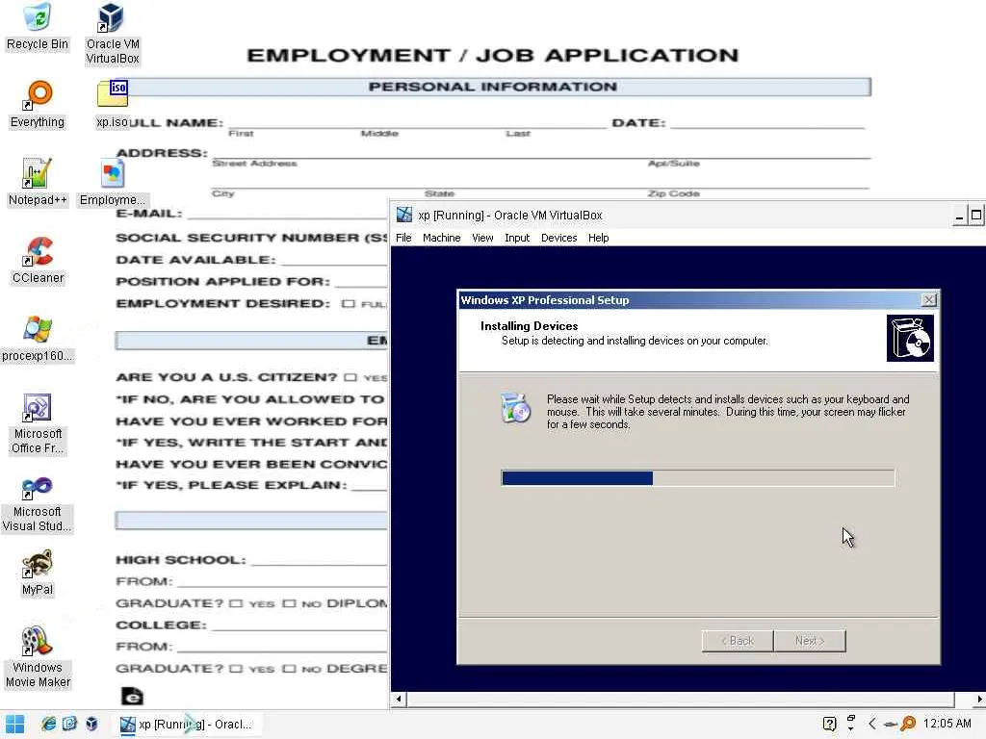Tick high school GRADUATE NO checkbox
Screen dimensions: 986x739
click(x=289, y=603)
